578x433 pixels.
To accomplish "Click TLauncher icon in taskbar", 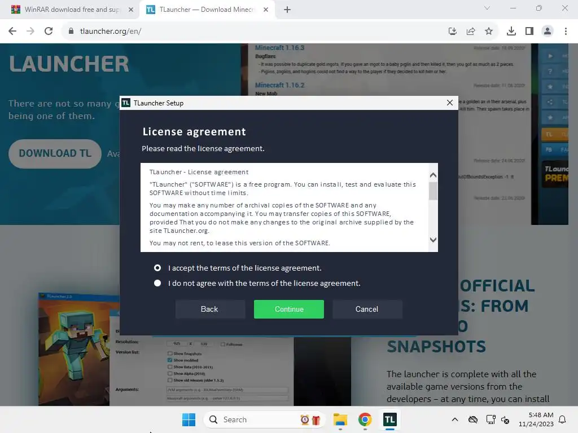I will pos(389,419).
